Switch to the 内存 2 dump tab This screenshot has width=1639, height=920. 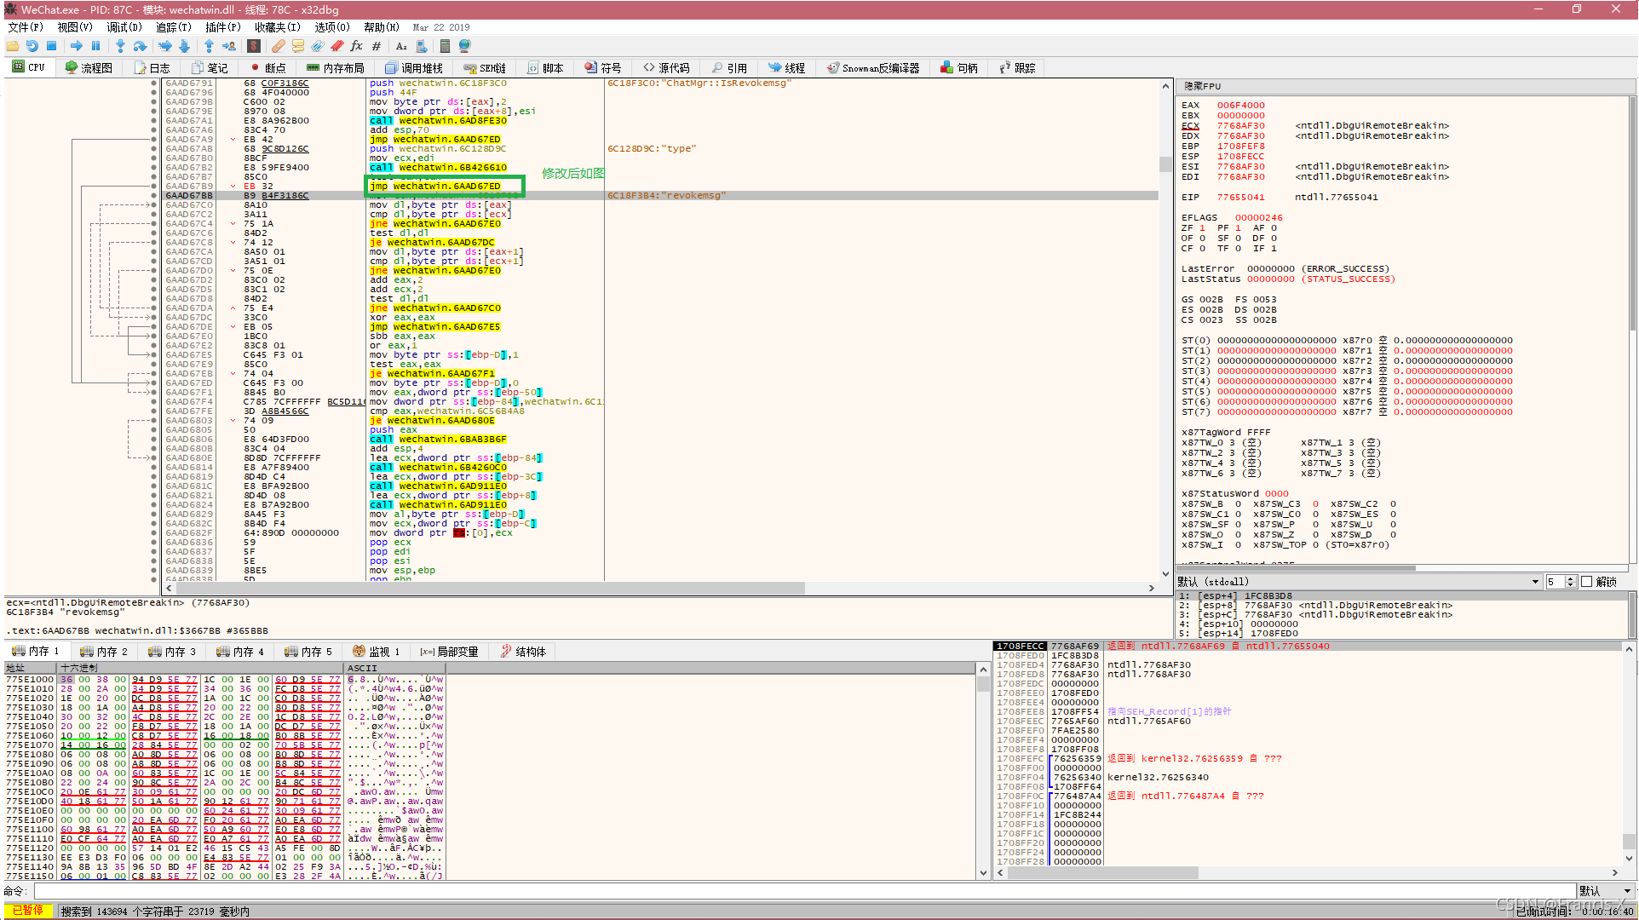pyautogui.click(x=104, y=652)
